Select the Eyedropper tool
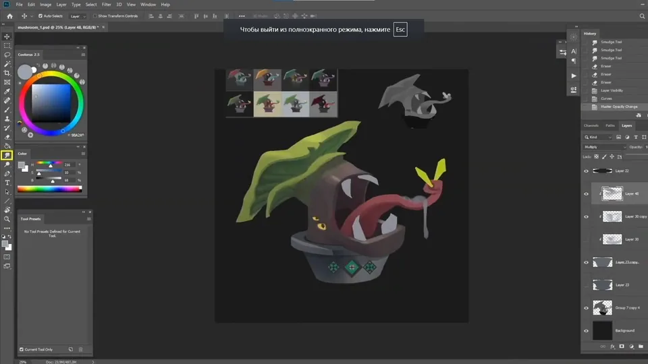The image size is (648, 364). [x=7, y=91]
